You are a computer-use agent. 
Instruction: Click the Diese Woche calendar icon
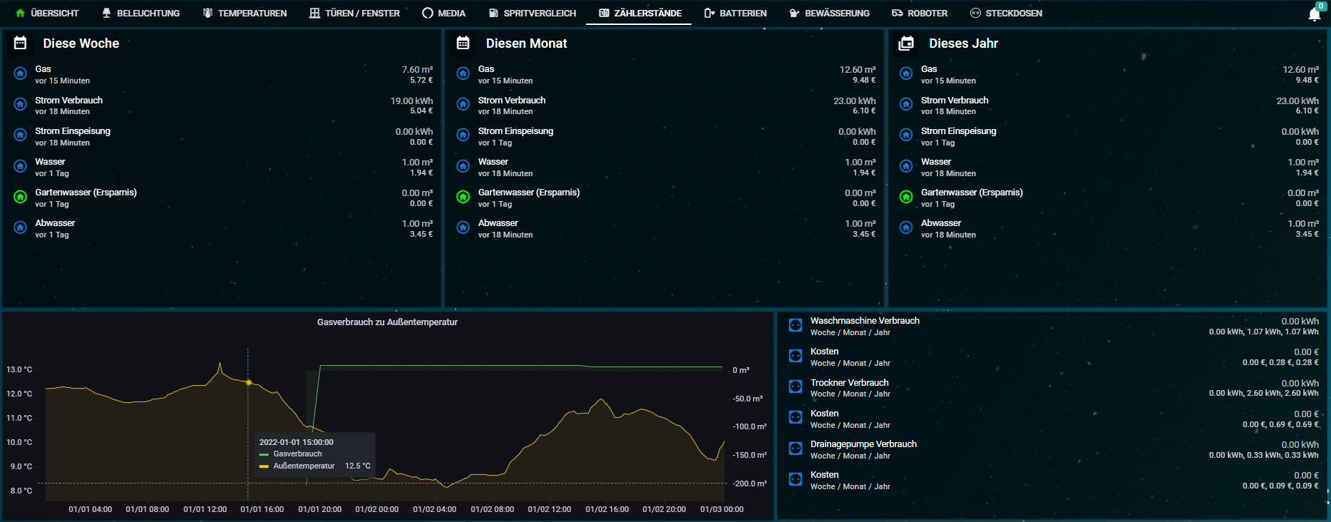pyautogui.click(x=21, y=43)
